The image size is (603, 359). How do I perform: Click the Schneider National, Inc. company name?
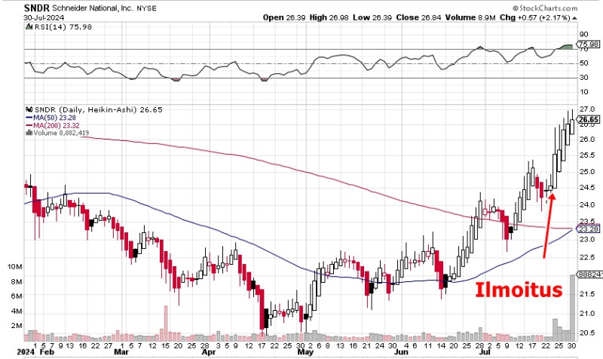click(93, 8)
